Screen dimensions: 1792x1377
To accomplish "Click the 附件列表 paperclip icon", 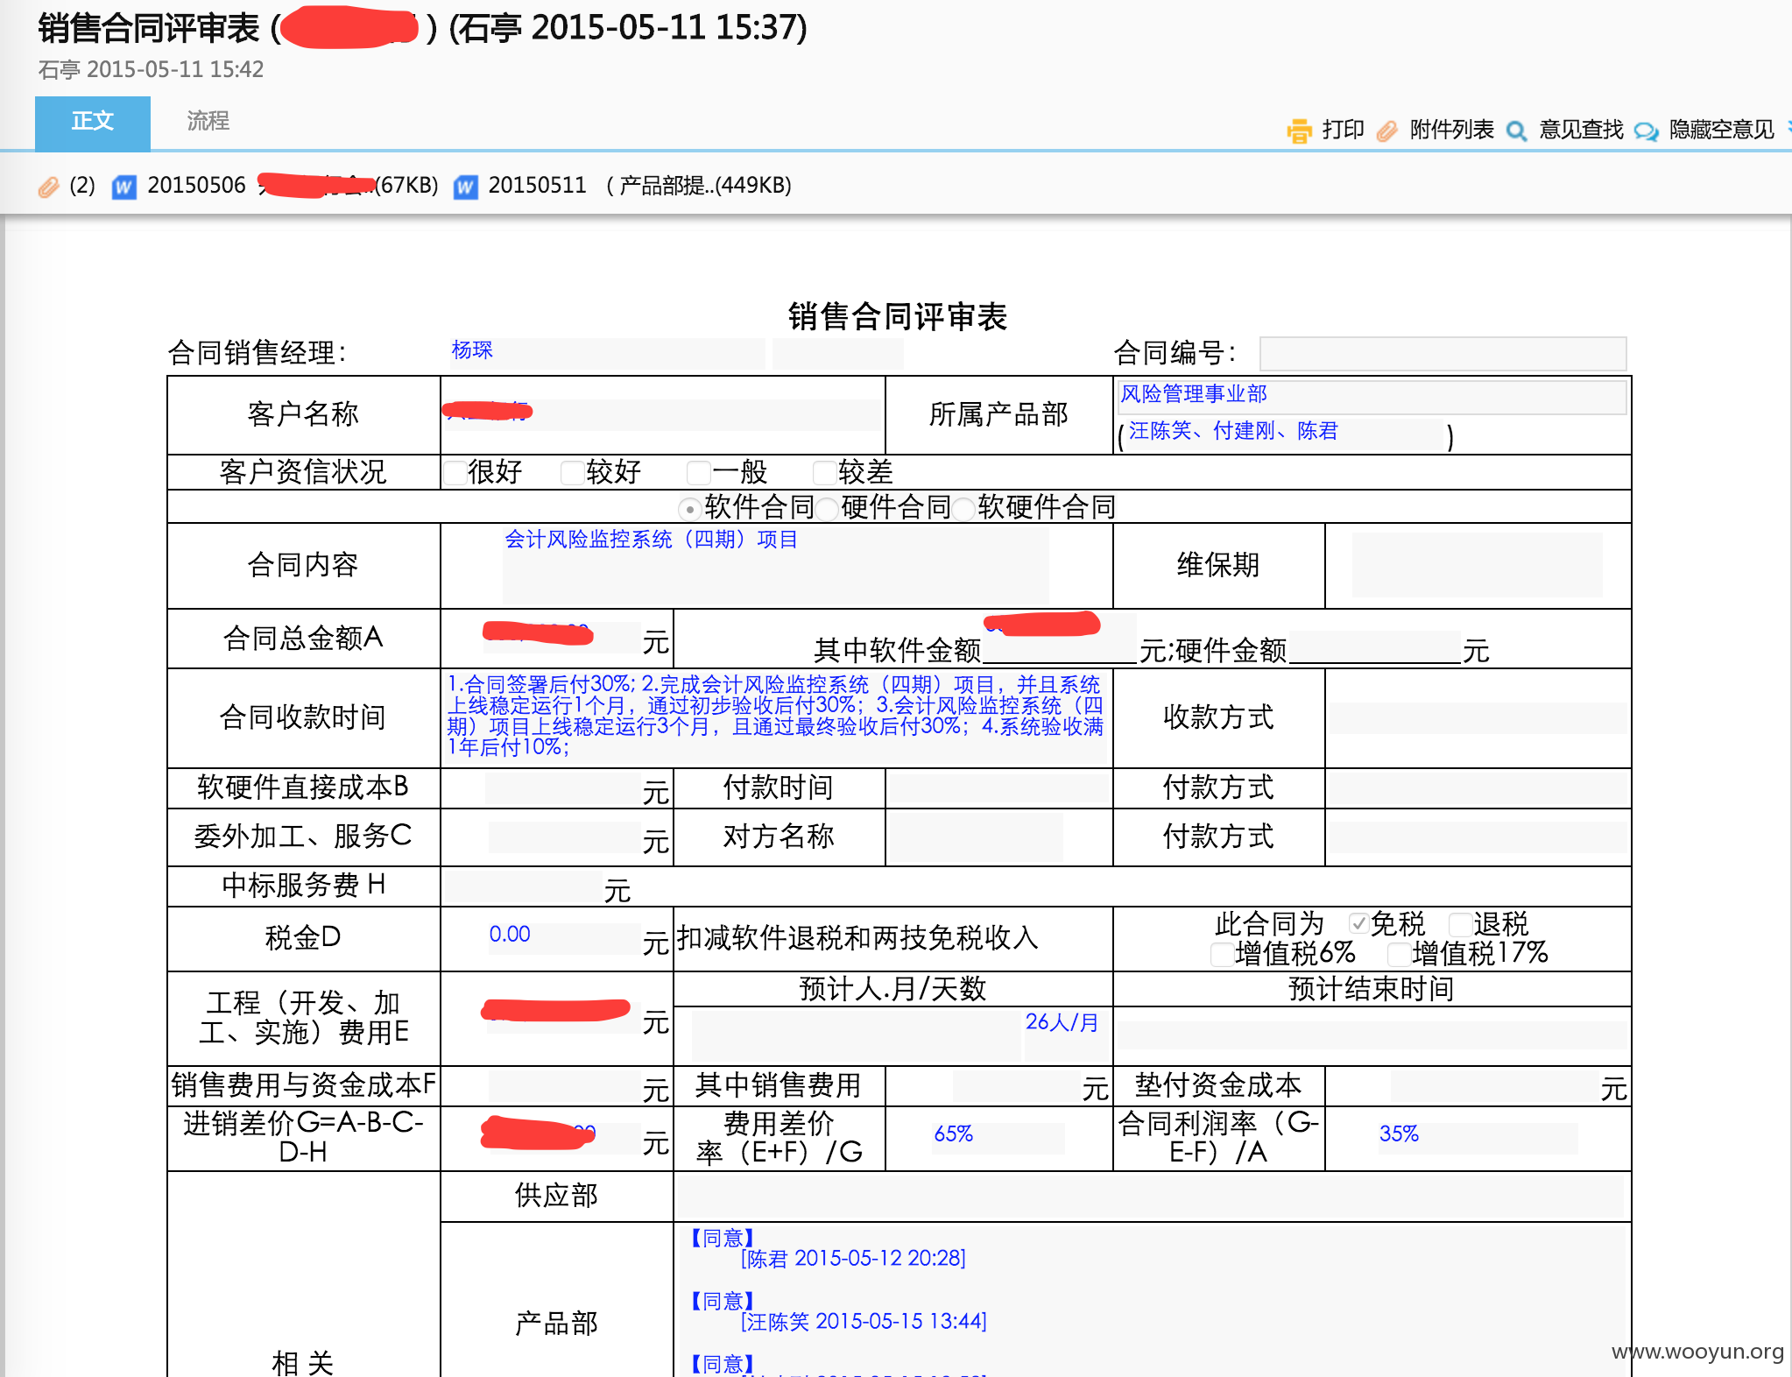I will coord(1387,131).
